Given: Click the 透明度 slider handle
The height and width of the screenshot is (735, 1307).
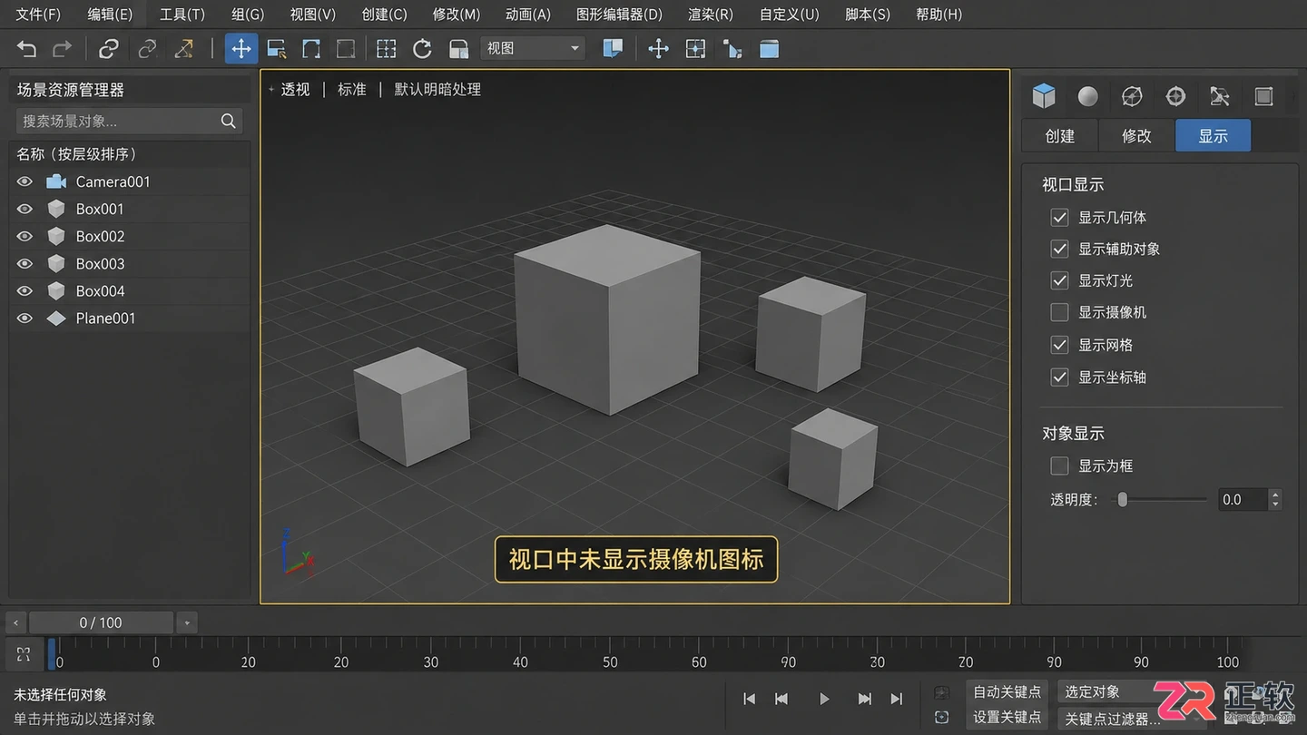Looking at the screenshot, I should (x=1123, y=499).
